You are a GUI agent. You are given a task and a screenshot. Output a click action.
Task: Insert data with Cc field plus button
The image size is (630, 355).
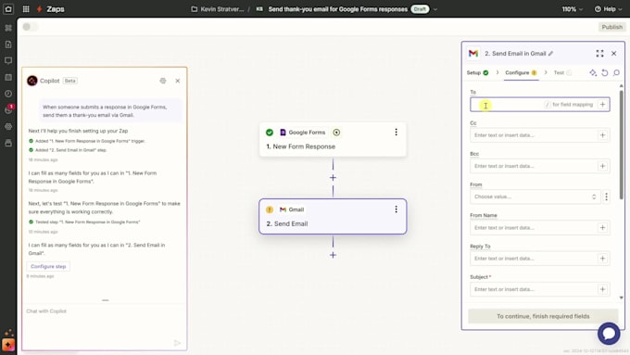pyautogui.click(x=602, y=135)
